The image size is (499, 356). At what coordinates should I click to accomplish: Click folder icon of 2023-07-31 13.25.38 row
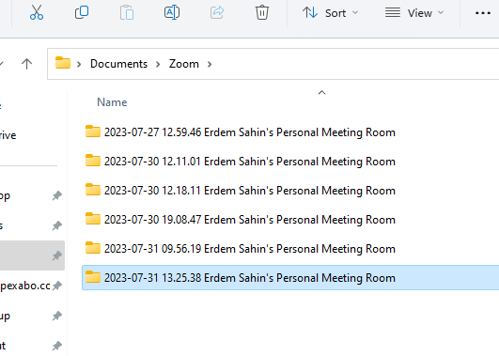93,277
